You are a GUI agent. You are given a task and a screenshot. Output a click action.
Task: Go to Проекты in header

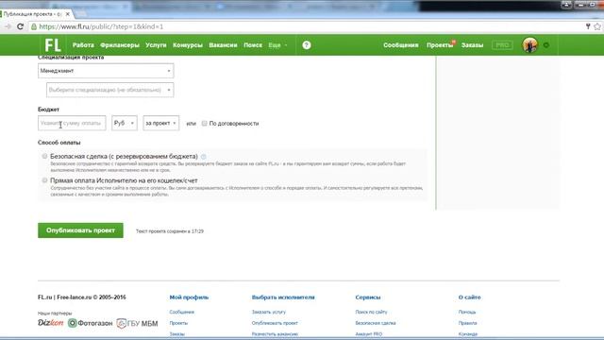click(x=440, y=45)
